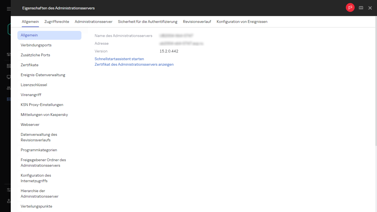Open the Revisionsverlauf tab

[x=197, y=22]
